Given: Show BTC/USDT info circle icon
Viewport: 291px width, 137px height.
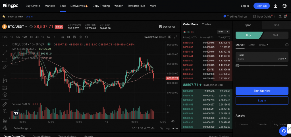Looking at the screenshot, I should click(x=31, y=26).
